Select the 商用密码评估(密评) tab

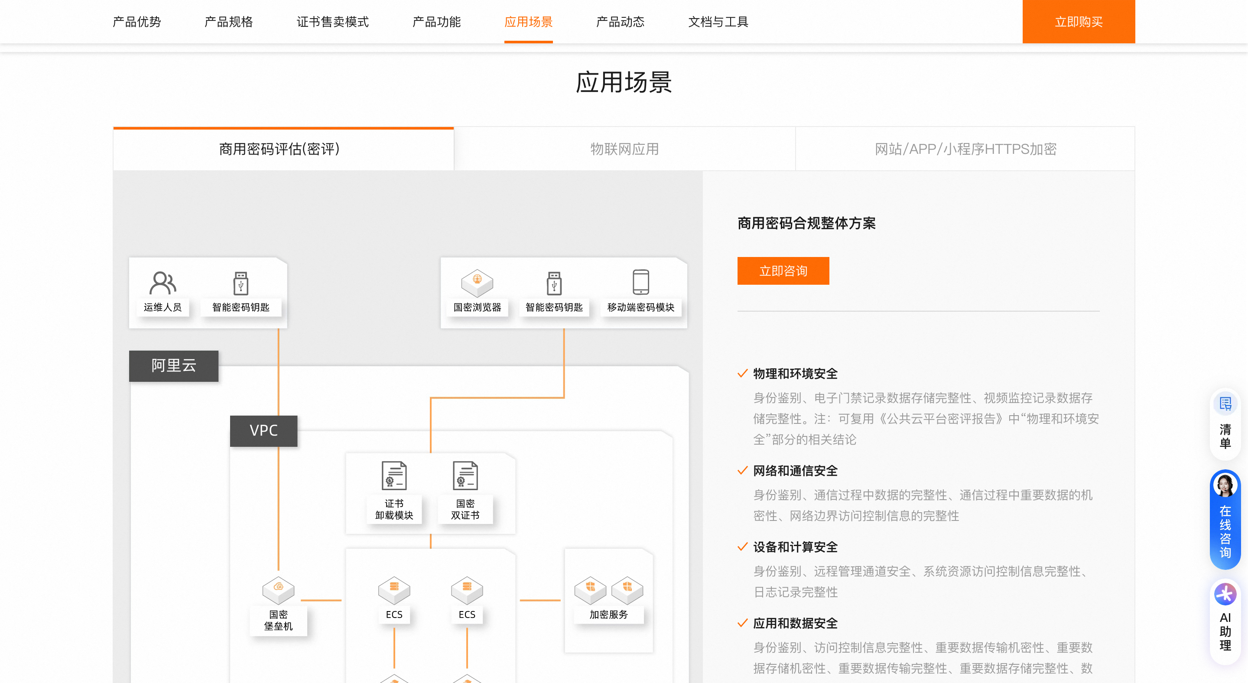tap(279, 149)
